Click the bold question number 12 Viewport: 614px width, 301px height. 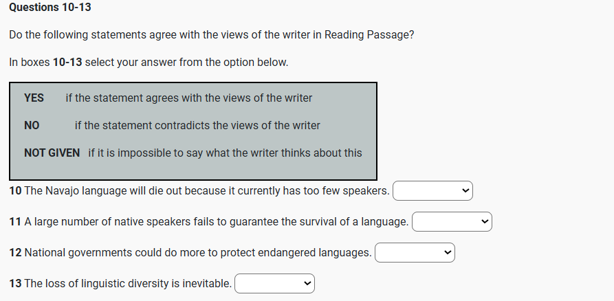click(15, 252)
